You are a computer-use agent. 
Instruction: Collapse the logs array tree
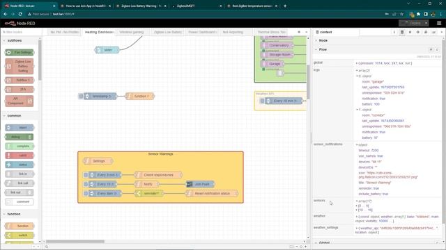[x=357, y=70]
